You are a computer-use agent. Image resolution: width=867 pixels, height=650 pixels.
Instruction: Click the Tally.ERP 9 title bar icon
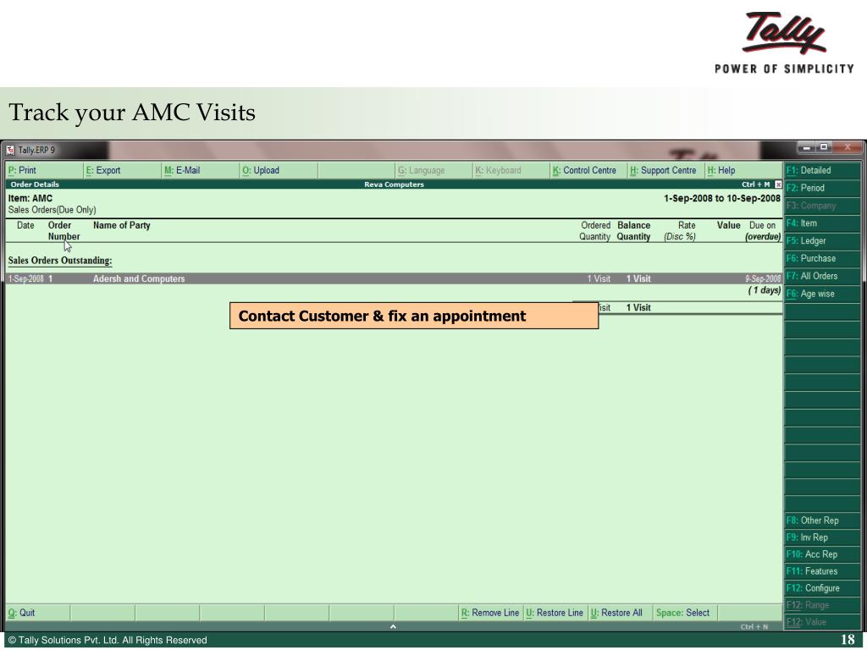(10, 150)
